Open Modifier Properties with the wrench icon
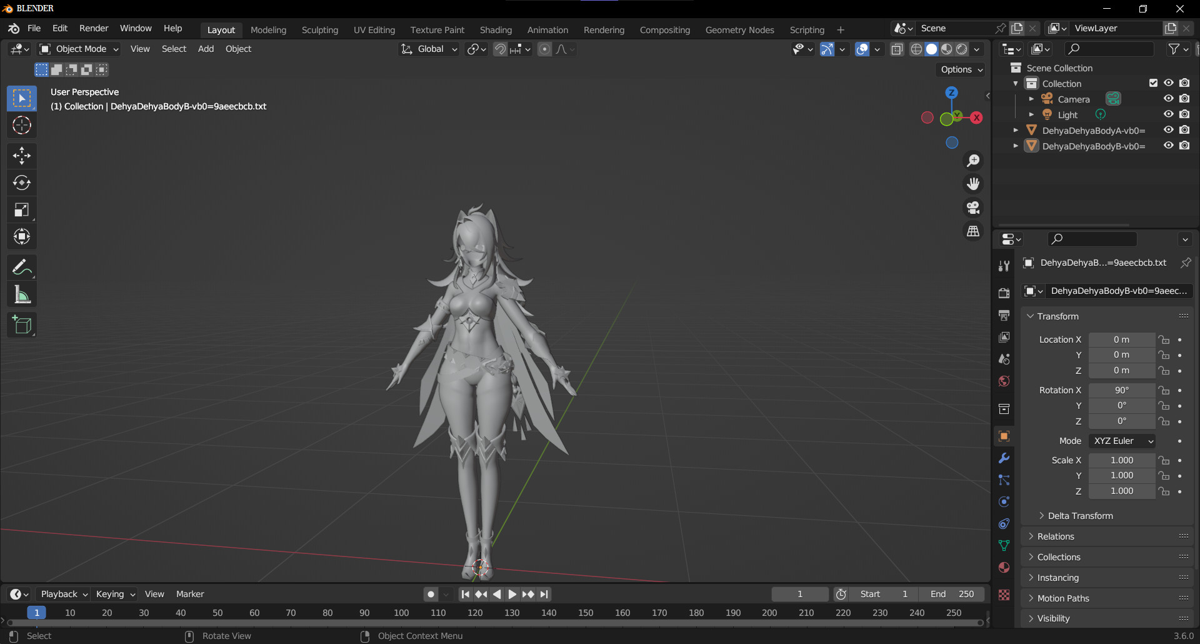 1004,458
